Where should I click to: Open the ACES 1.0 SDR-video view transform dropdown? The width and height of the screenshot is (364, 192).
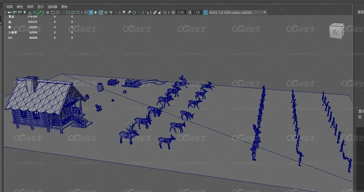click(x=238, y=12)
